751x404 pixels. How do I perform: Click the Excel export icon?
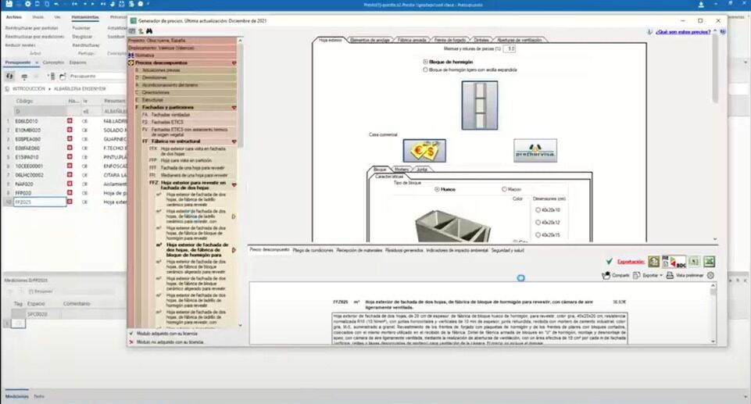point(709,262)
